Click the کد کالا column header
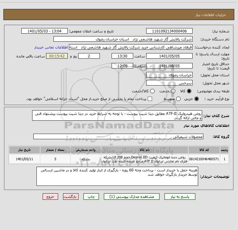This screenshot has height=230, width=238. (x=204, y=150)
